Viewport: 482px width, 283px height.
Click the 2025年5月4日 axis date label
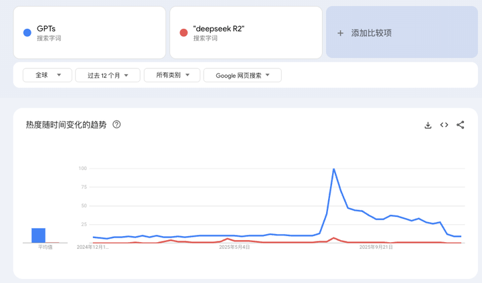[x=234, y=247]
